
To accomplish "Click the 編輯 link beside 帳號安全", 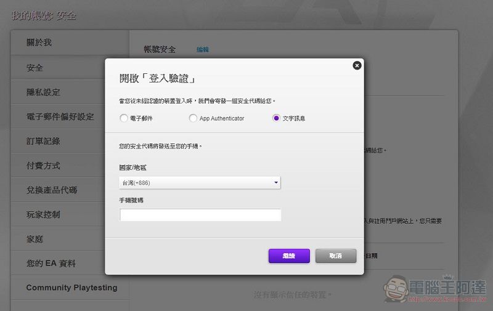I will click(203, 50).
